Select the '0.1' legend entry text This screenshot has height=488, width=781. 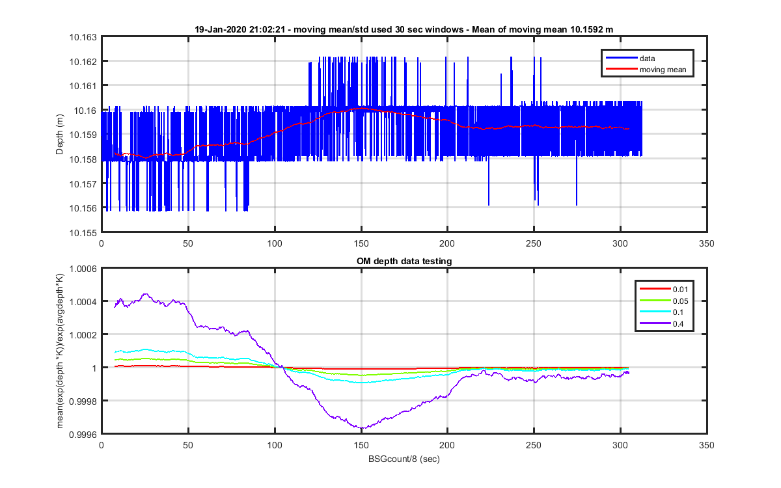[x=678, y=312]
